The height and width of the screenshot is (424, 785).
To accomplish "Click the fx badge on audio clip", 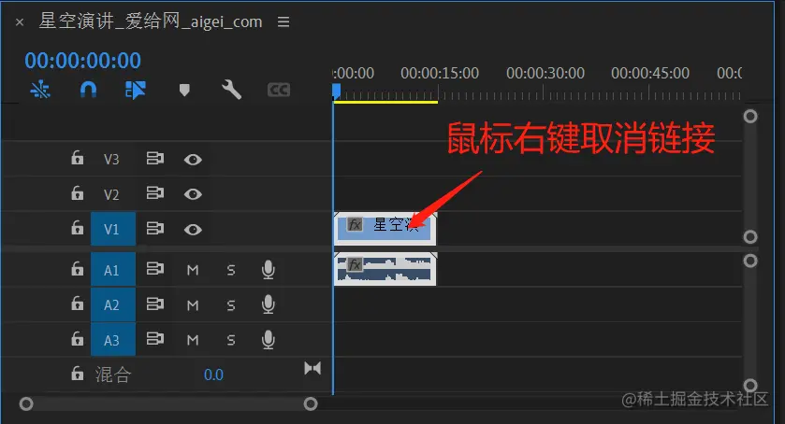I will click(355, 264).
